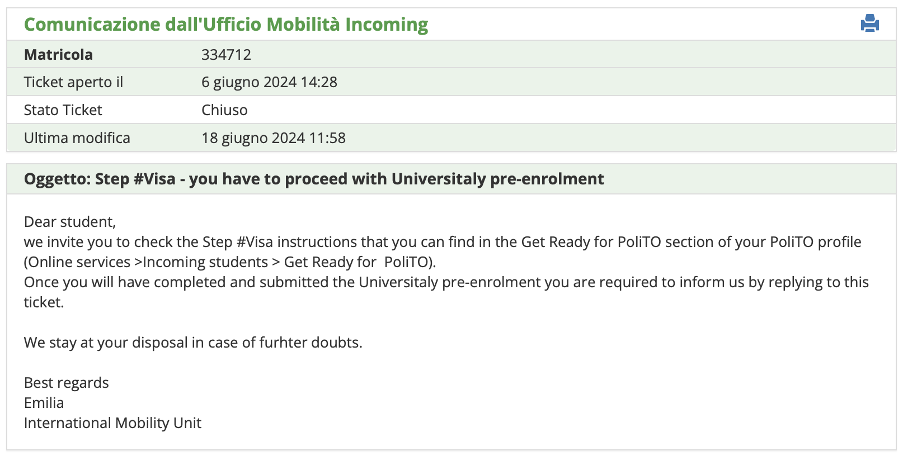Click the sentence starting 'Once you will have completed'
This screenshot has width=903, height=456.
tap(446, 282)
